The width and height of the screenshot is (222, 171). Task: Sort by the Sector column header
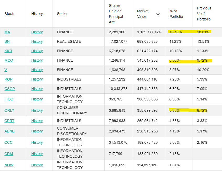pyautogui.click(x=62, y=14)
